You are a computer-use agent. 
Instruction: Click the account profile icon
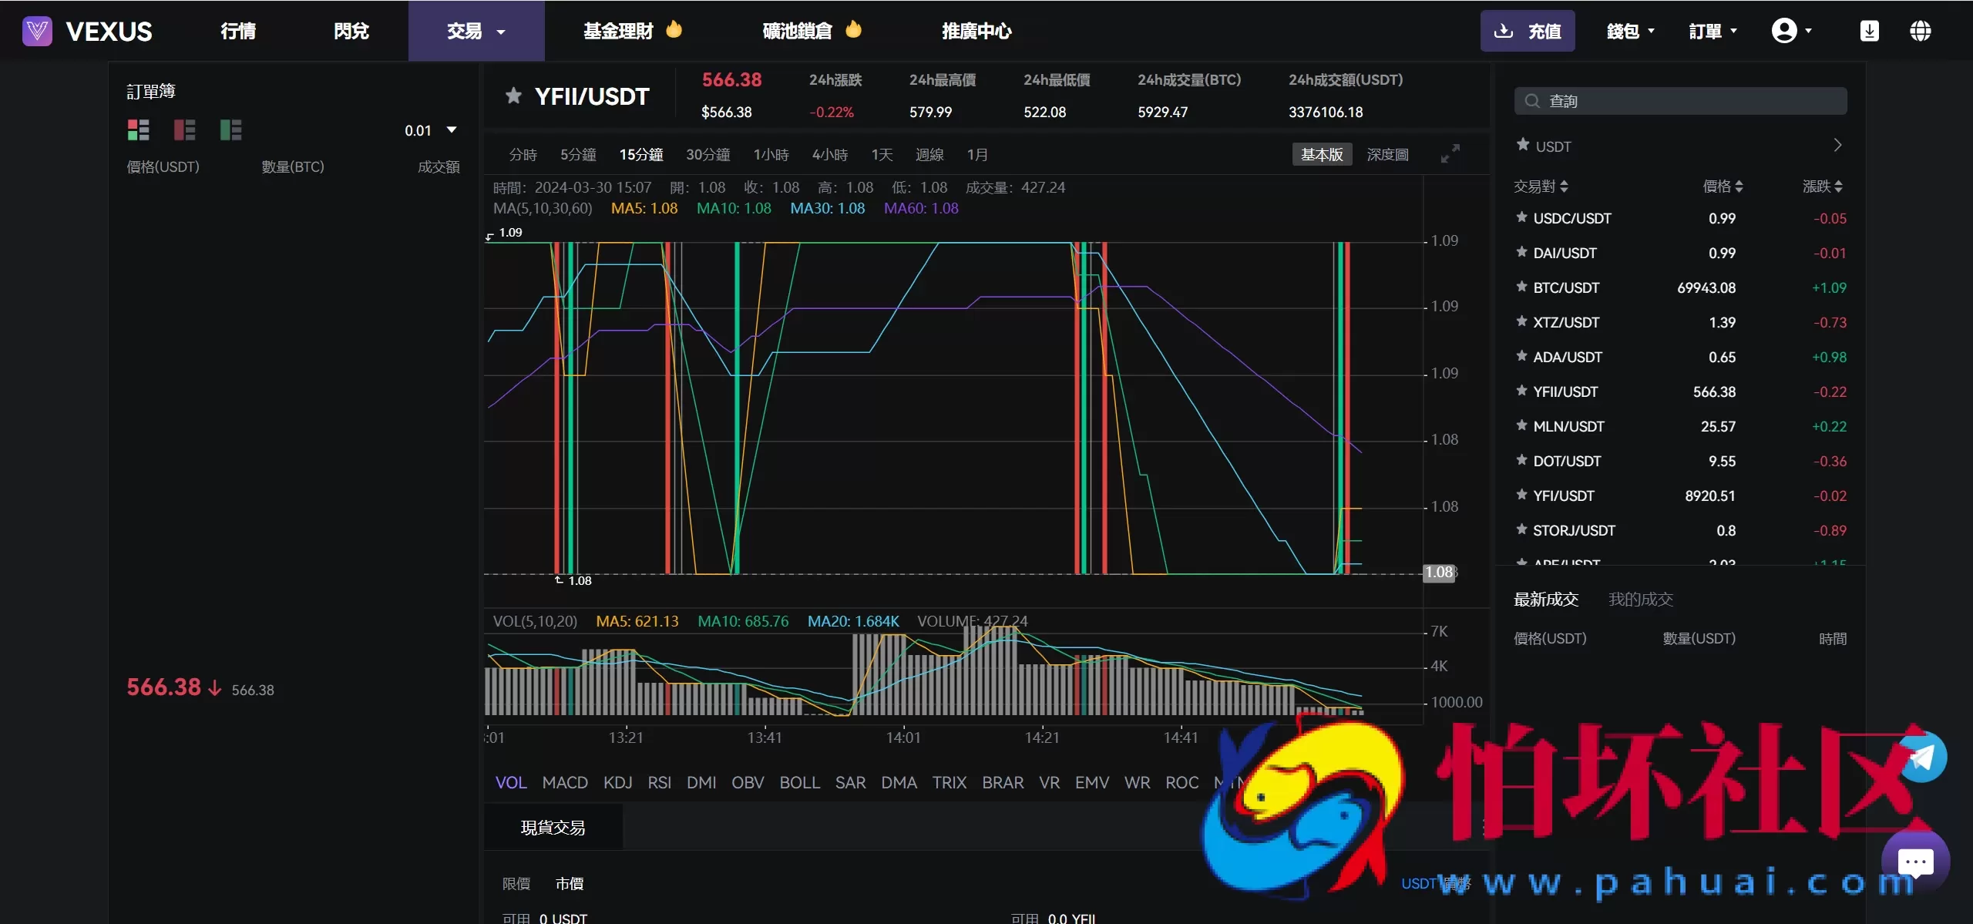pos(1786,29)
